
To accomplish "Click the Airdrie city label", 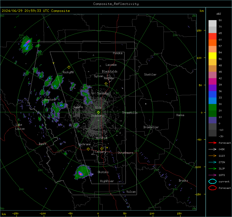I will tap(102, 138).
